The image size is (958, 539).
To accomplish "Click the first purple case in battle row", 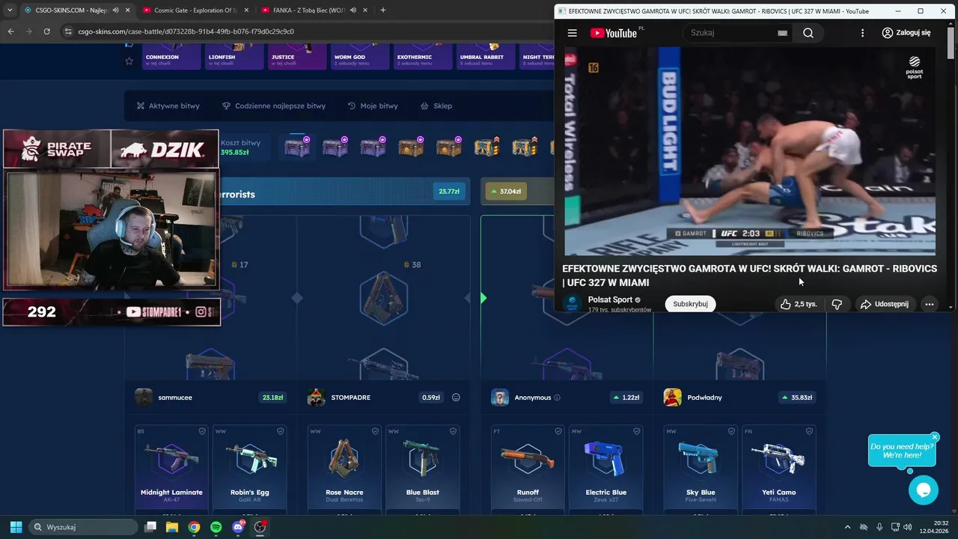I will [297, 147].
